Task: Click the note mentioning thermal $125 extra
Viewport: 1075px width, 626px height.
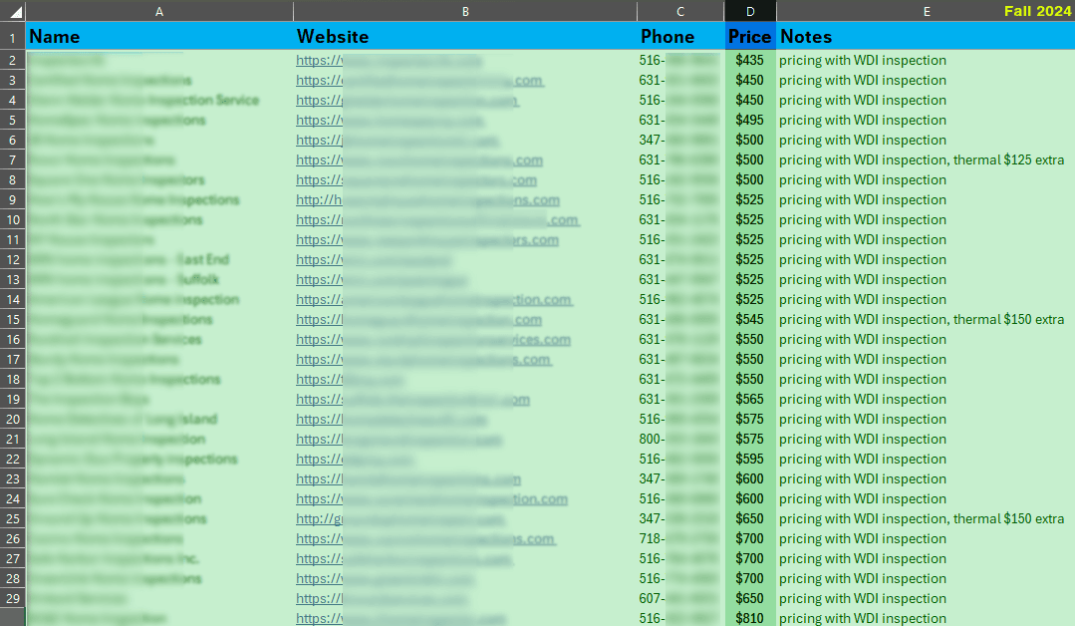Action: point(922,159)
